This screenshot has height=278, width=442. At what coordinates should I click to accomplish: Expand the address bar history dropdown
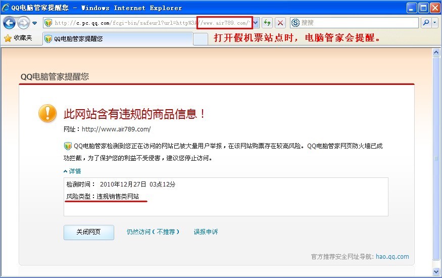pos(256,23)
